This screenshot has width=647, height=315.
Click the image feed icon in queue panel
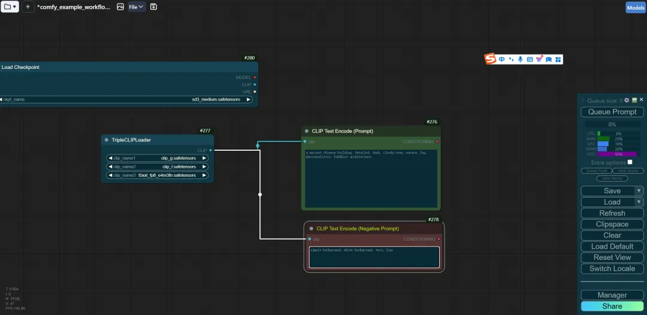(x=634, y=100)
